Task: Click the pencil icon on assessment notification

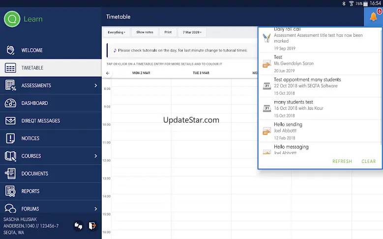Action: coord(267,38)
